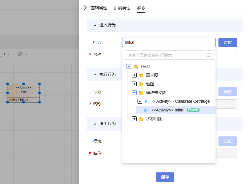
Task: Collapse the 进入行为 section
Action: tap(95, 25)
